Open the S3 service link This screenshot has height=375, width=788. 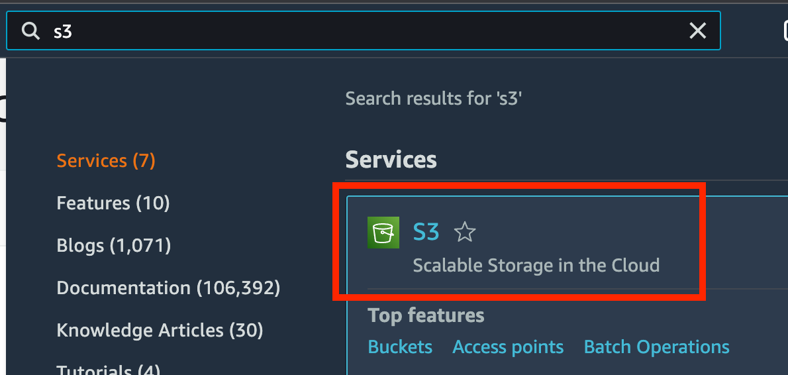point(426,233)
